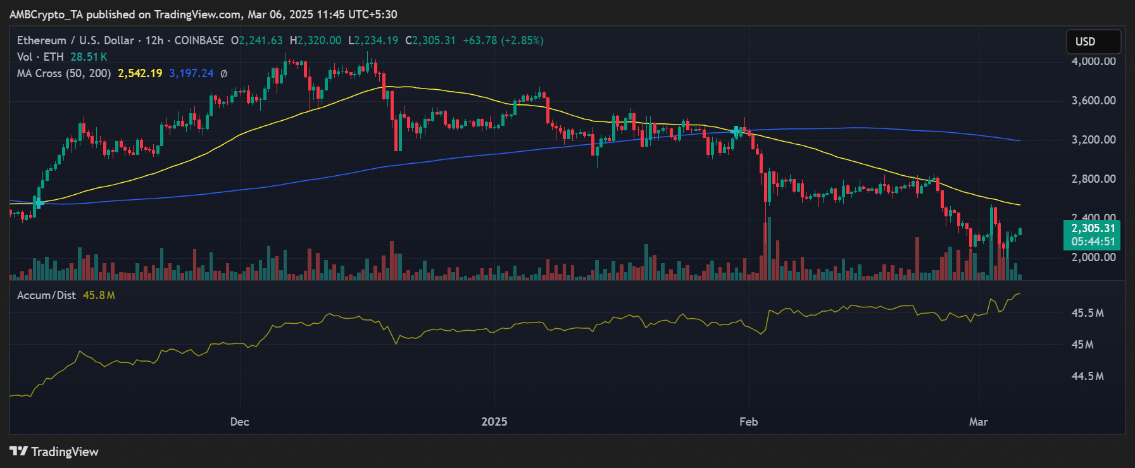The width and height of the screenshot is (1135, 468).
Task: Click the Accum/Dist indicator label
Action: [46, 295]
